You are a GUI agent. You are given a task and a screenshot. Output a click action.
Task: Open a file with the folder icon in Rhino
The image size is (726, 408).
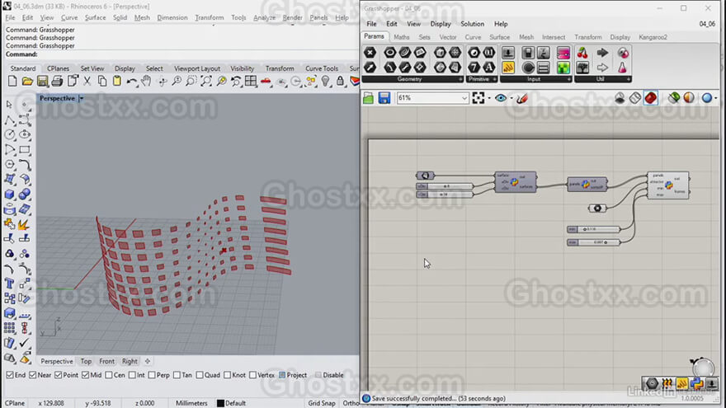click(x=27, y=82)
